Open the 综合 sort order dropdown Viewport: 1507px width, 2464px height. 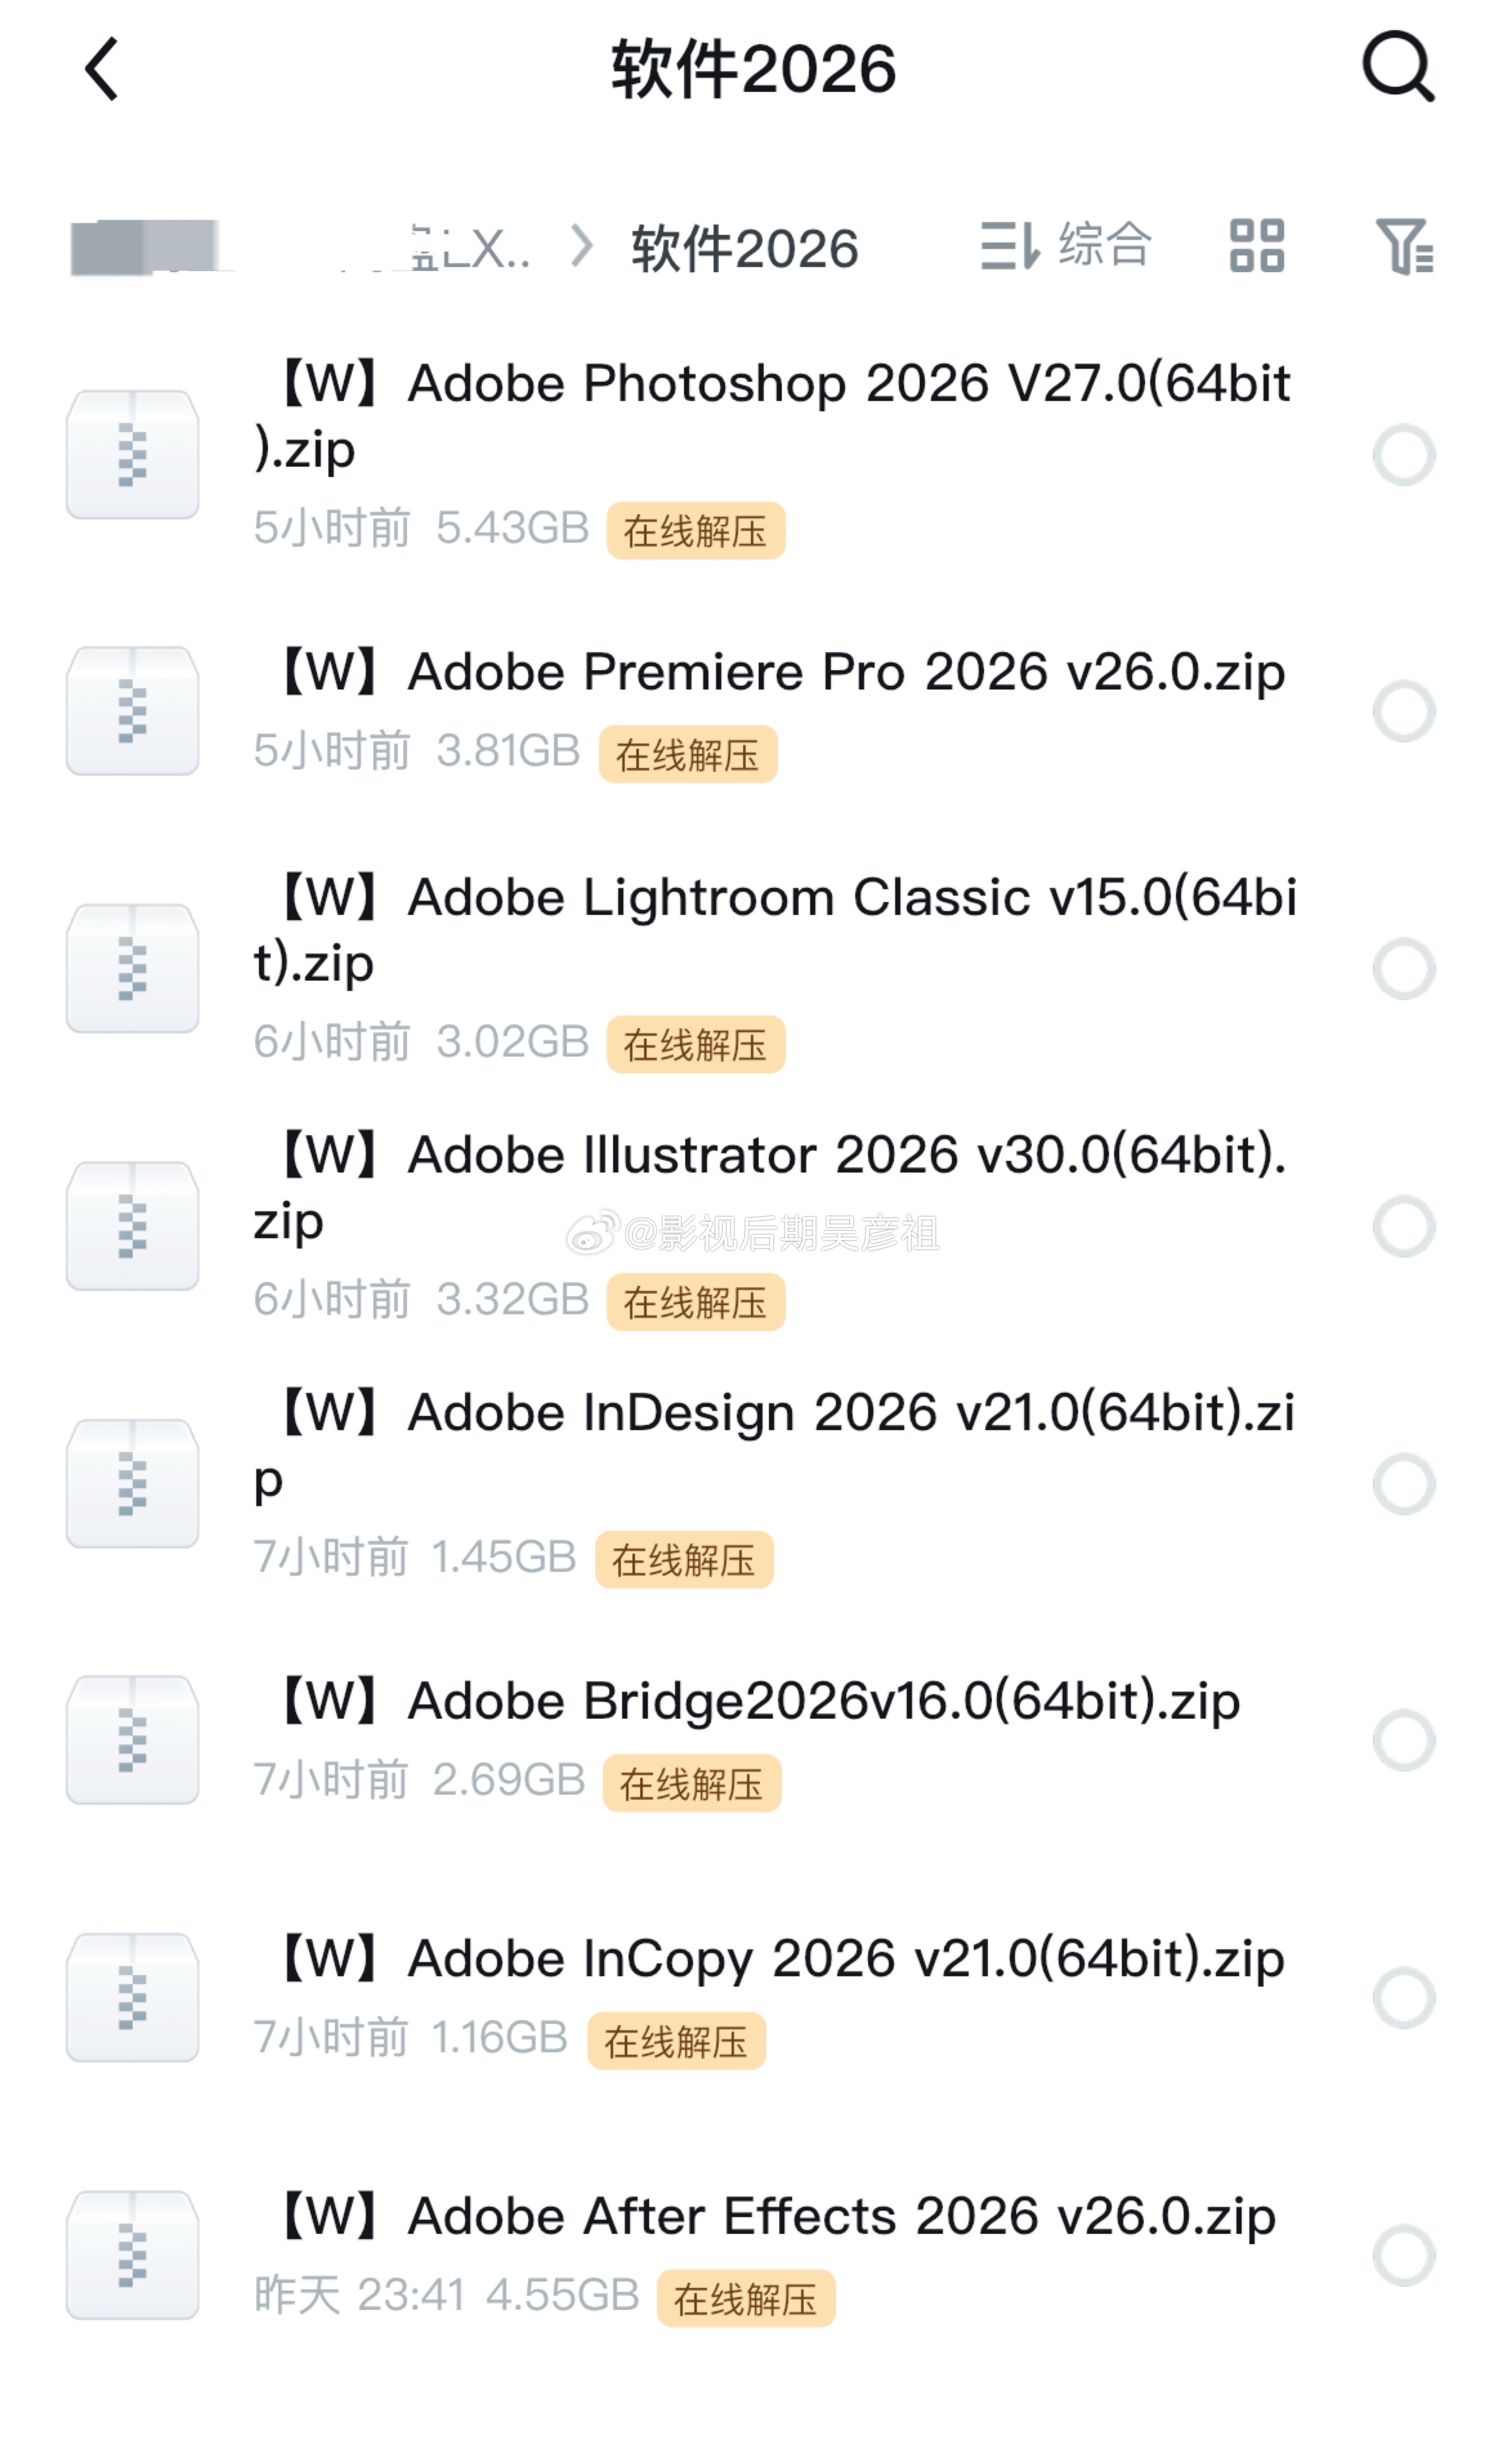pyautogui.click(x=1065, y=246)
